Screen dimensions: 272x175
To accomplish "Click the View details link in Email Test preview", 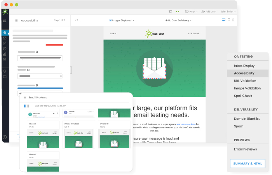I will (x=42, y=117).
